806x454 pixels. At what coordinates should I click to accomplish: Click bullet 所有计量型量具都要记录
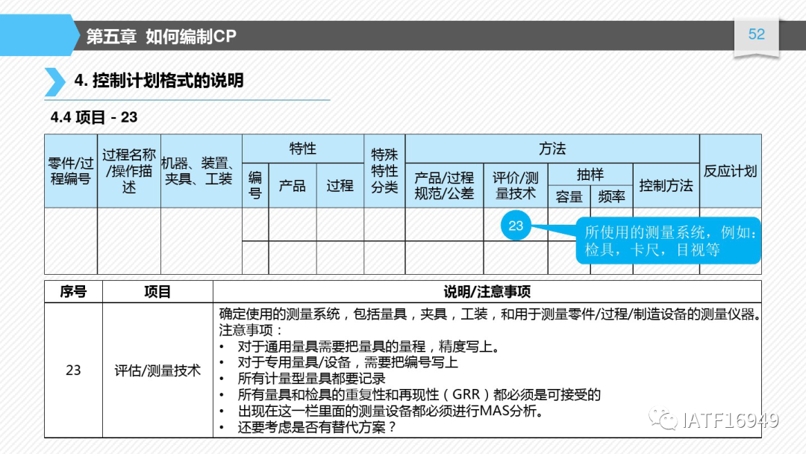(x=311, y=379)
